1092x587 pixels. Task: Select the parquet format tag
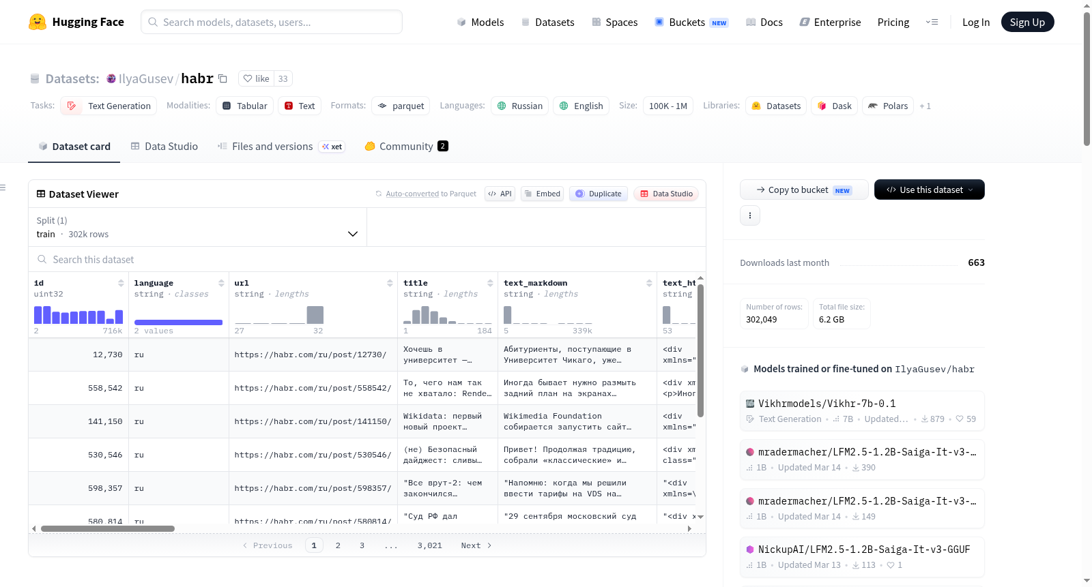[x=401, y=106]
